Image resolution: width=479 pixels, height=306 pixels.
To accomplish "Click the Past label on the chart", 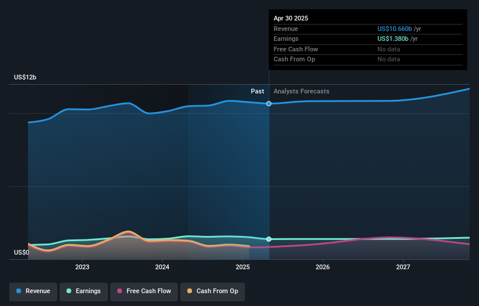I will [x=257, y=91].
